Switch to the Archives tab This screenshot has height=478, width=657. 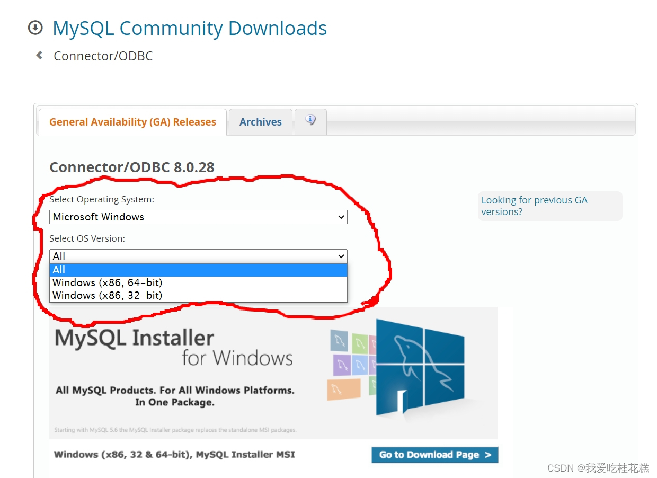coord(260,122)
